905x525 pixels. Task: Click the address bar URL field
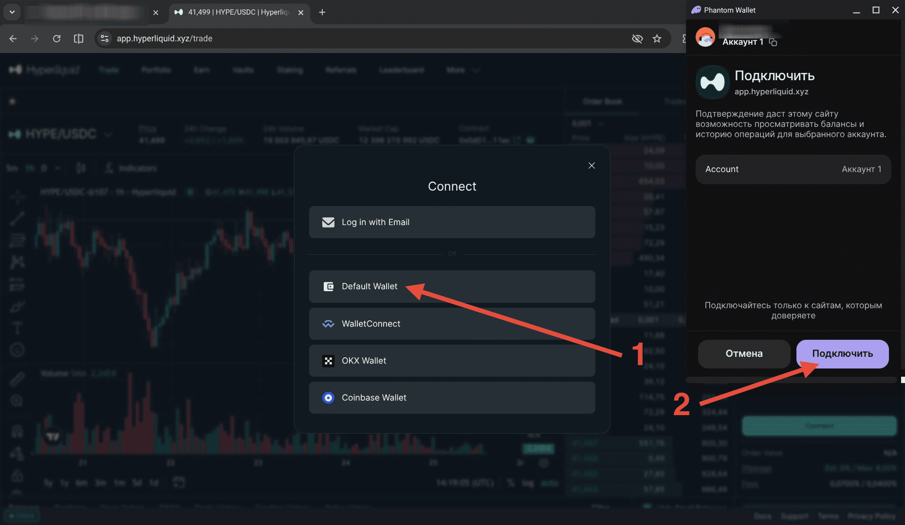point(370,38)
